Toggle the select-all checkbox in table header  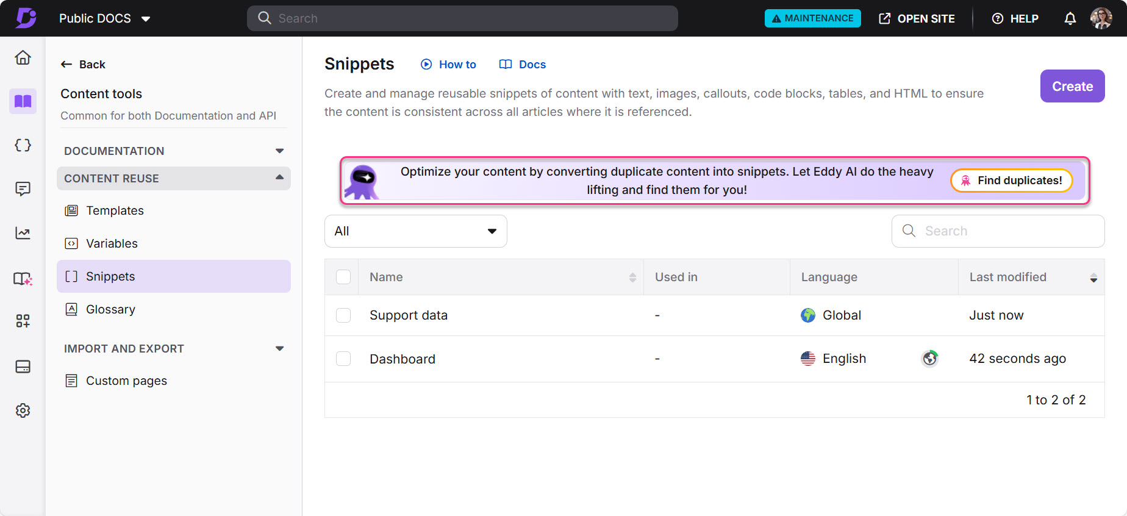343,277
